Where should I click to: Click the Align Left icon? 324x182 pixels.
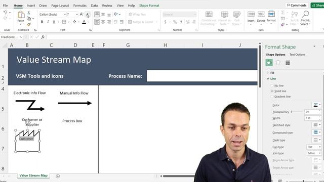(x=97, y=22)
